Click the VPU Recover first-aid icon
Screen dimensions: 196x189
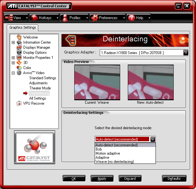19,103
